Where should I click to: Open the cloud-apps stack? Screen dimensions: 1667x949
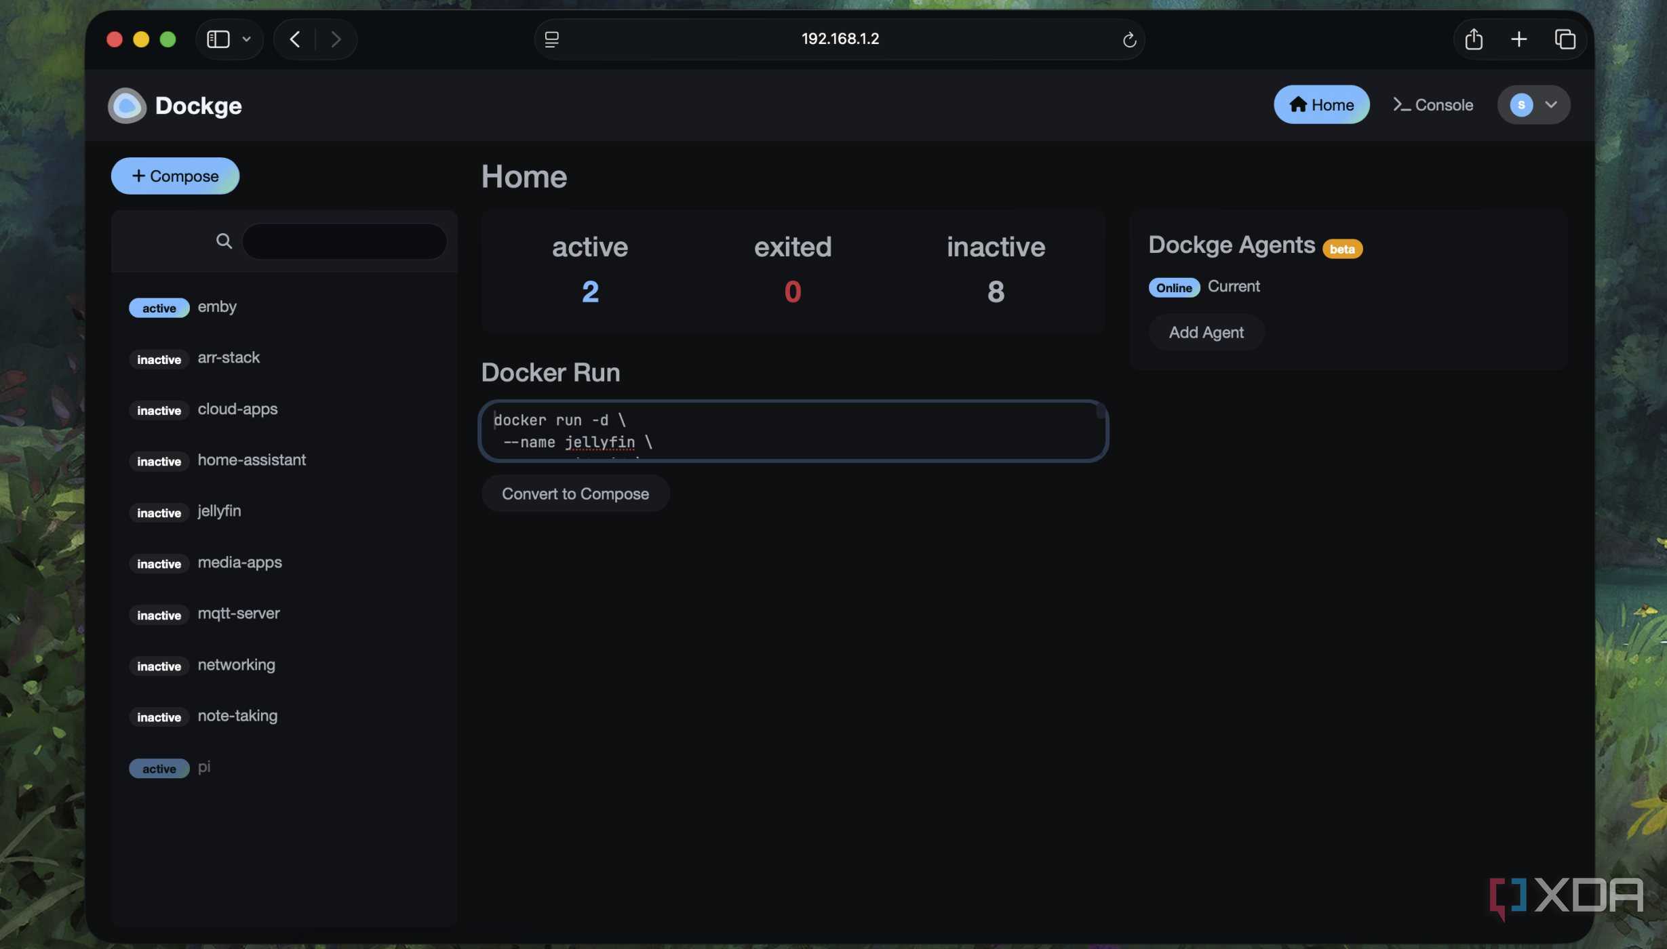[x=284, y=409]
